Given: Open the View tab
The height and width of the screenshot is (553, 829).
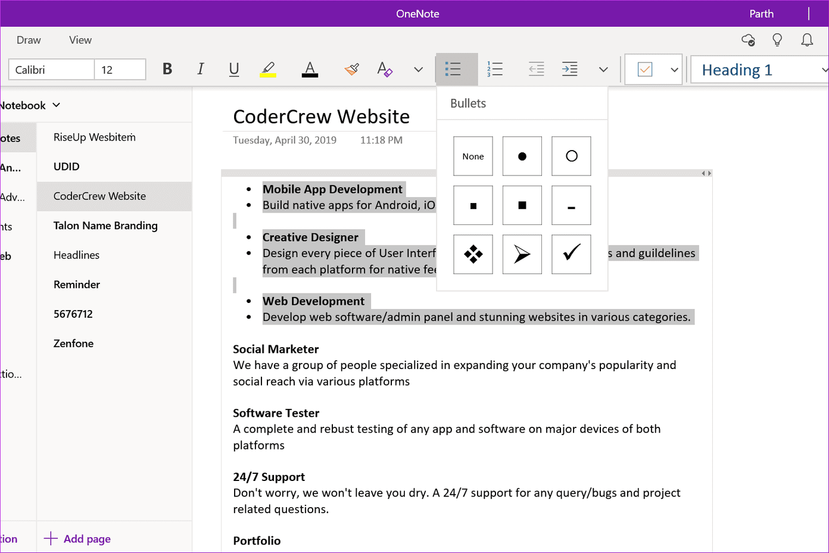Looking at the screenshot, I should pos(80,40).
